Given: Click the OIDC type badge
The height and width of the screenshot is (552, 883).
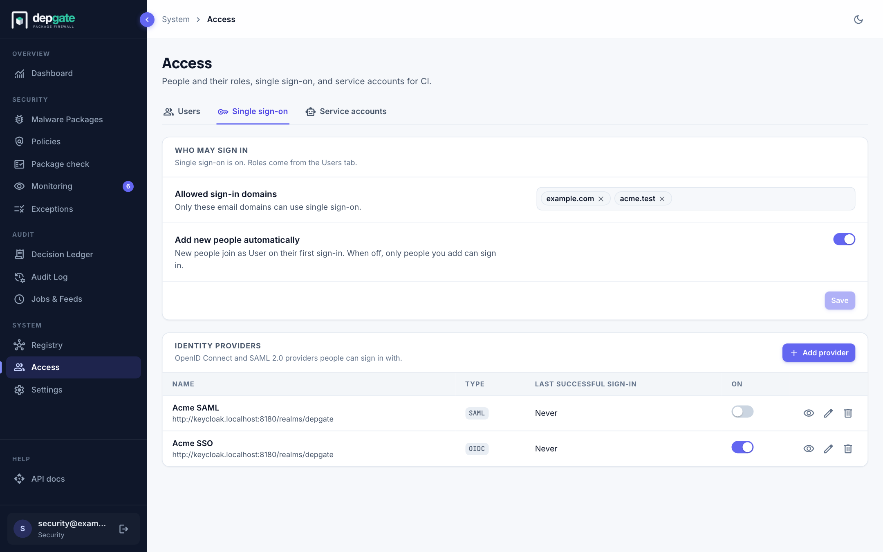Looking at the screenshot, I should point(477,449).
